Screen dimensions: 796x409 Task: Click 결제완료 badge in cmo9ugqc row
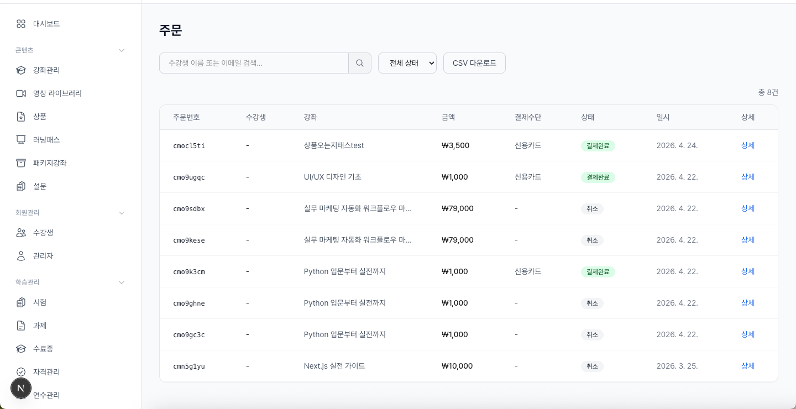pyautogui.click(x=598, y=177)
